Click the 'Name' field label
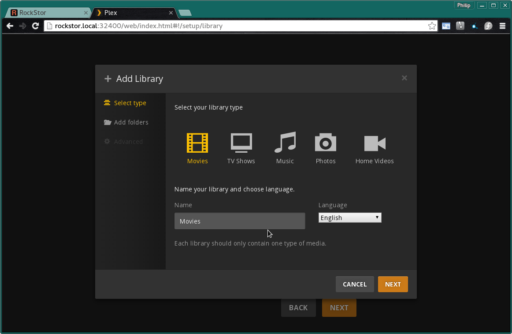Image resolution: width=512 pixels, height=334 pixels. [x=183, y=205]
